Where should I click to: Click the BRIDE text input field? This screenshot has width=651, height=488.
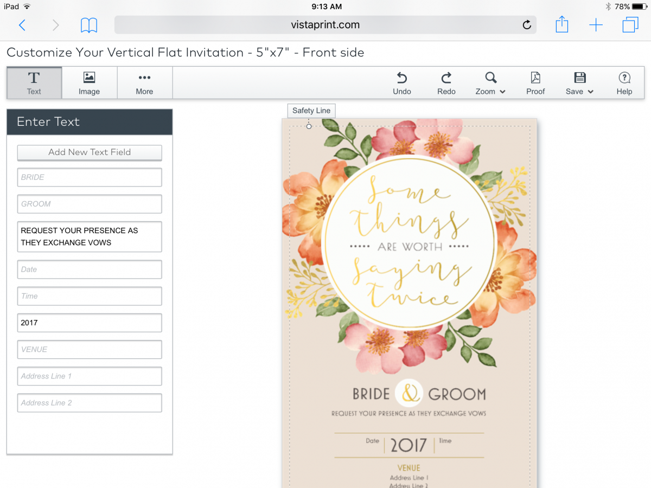(x=90, y=177)
